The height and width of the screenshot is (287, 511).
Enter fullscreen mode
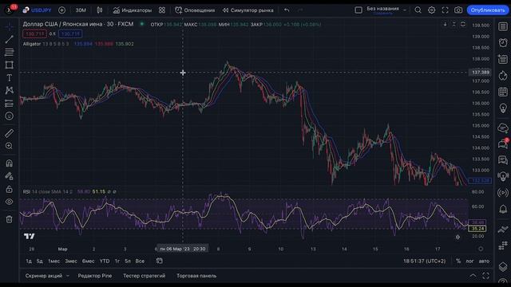[x=446, y=10]
